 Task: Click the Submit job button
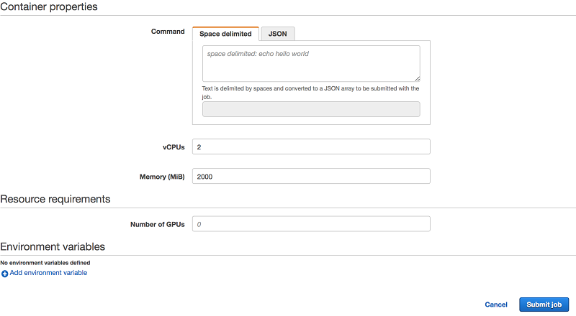[544, 305]
